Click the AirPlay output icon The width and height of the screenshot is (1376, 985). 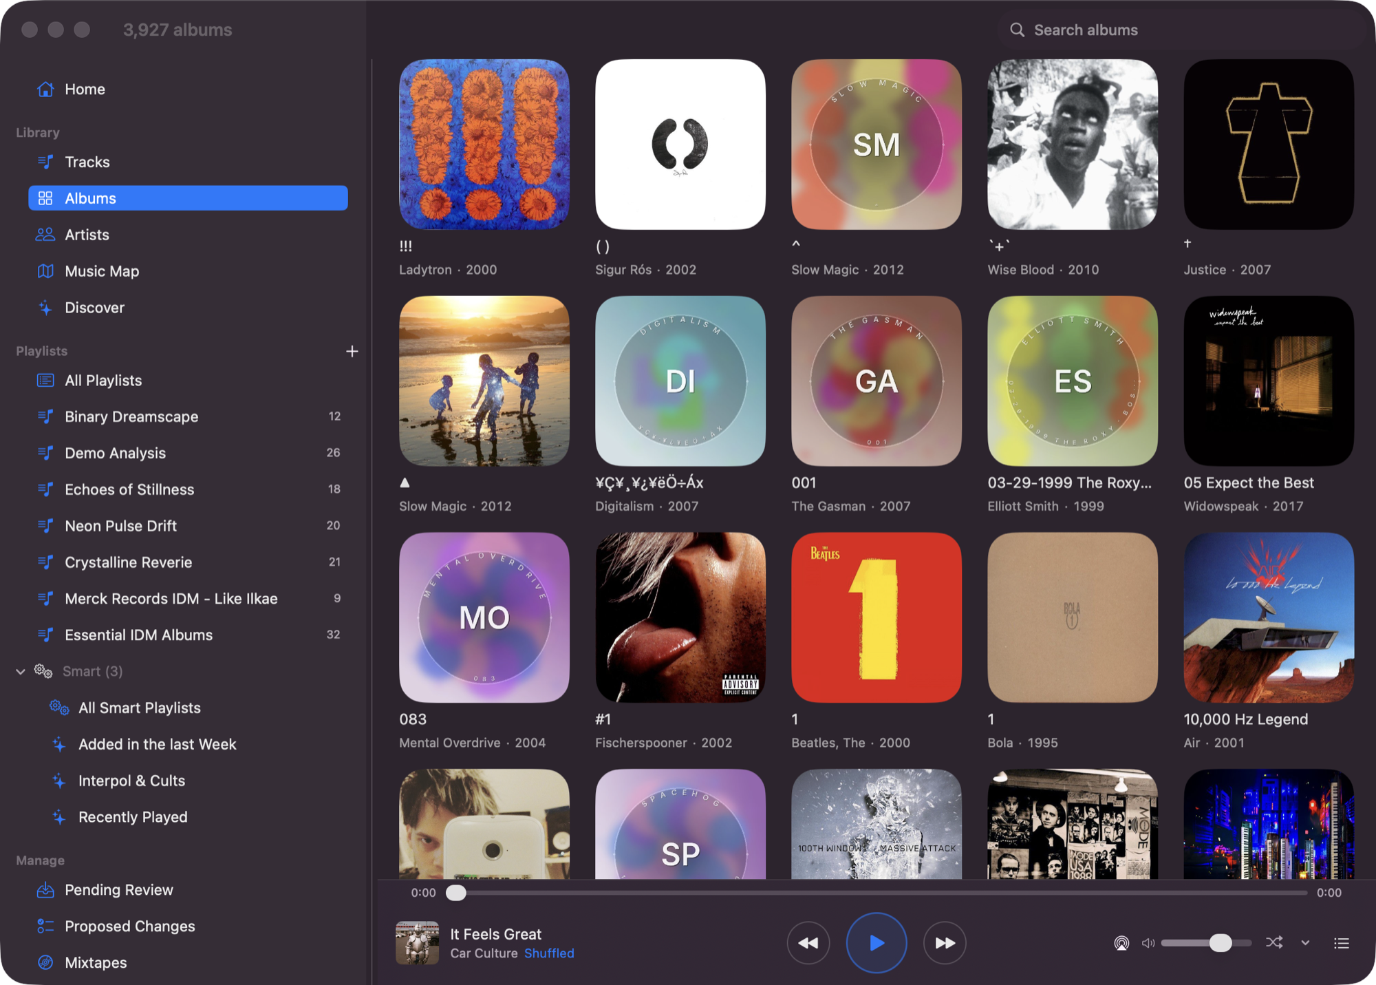[x=1121, y=943]
